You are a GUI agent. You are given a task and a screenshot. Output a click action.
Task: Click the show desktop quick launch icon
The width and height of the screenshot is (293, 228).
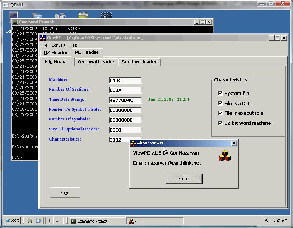tap(30, 220)
